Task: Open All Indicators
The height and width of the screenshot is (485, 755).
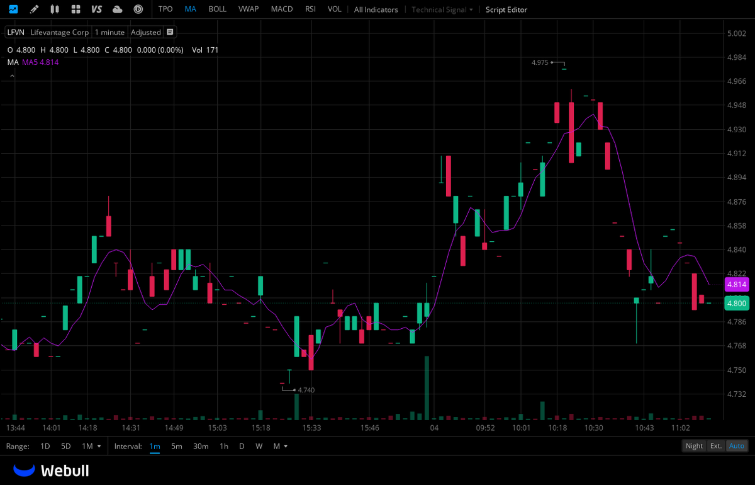Action: point(376,9)
